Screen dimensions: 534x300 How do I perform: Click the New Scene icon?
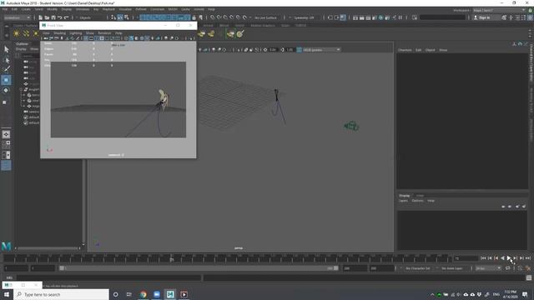[41, 17]
